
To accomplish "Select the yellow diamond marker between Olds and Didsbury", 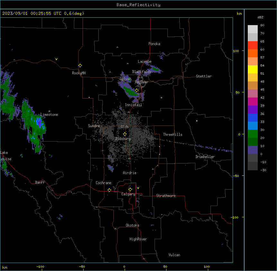I will click(125, 134).
